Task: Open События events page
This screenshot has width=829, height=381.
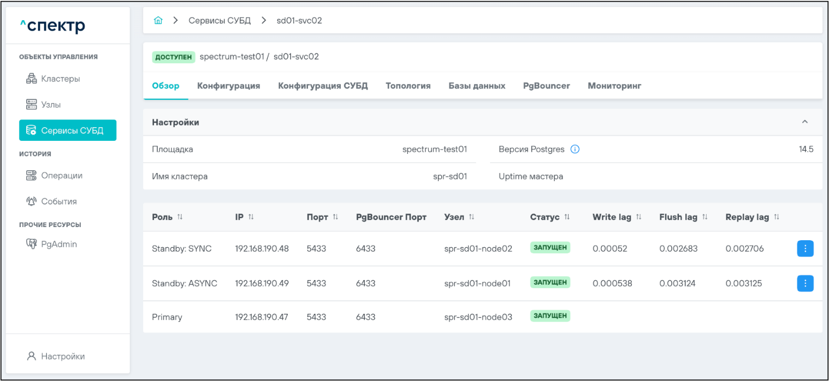Action: click(58, 201)
